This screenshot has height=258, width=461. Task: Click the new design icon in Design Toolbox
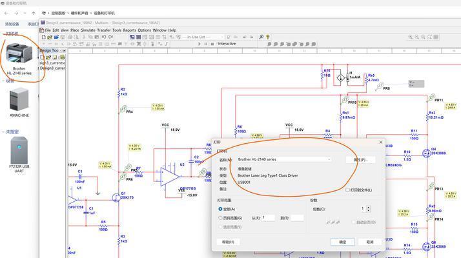(x=43, y=57)
